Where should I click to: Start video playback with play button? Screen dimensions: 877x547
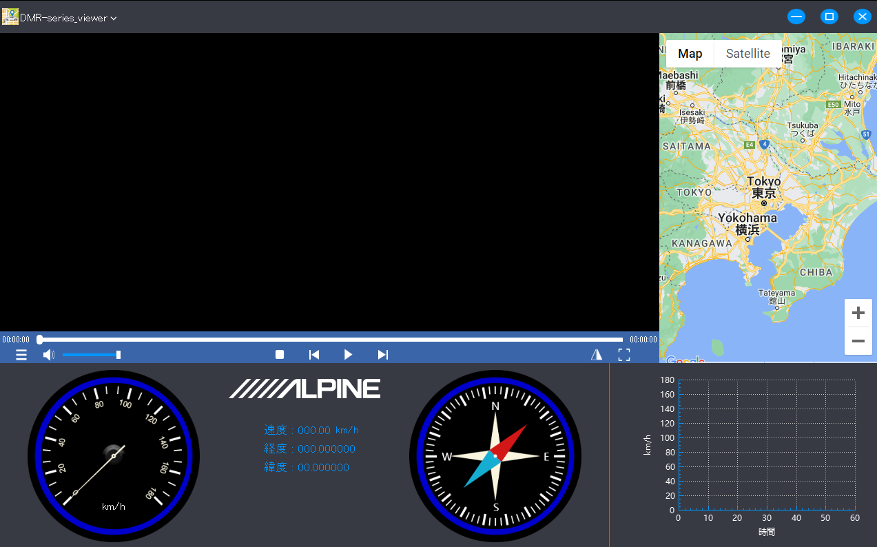(348, 355)
